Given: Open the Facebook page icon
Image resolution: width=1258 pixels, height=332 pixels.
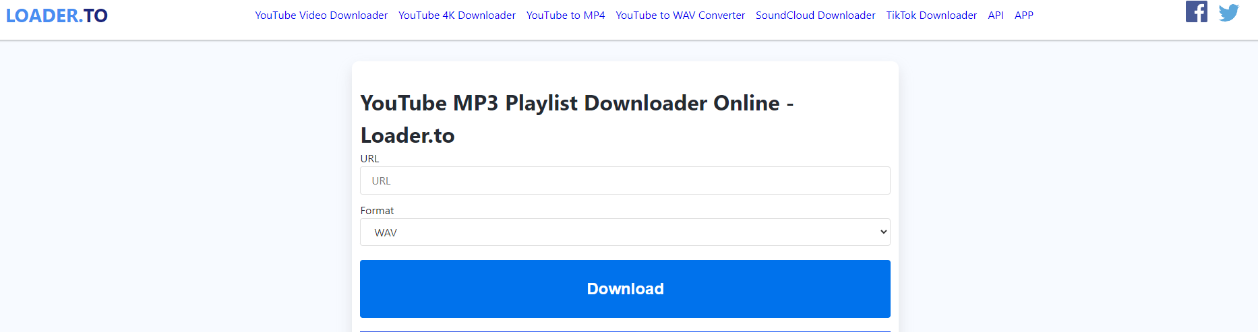Looking at the screenshot, I should tap(1197, 11).
